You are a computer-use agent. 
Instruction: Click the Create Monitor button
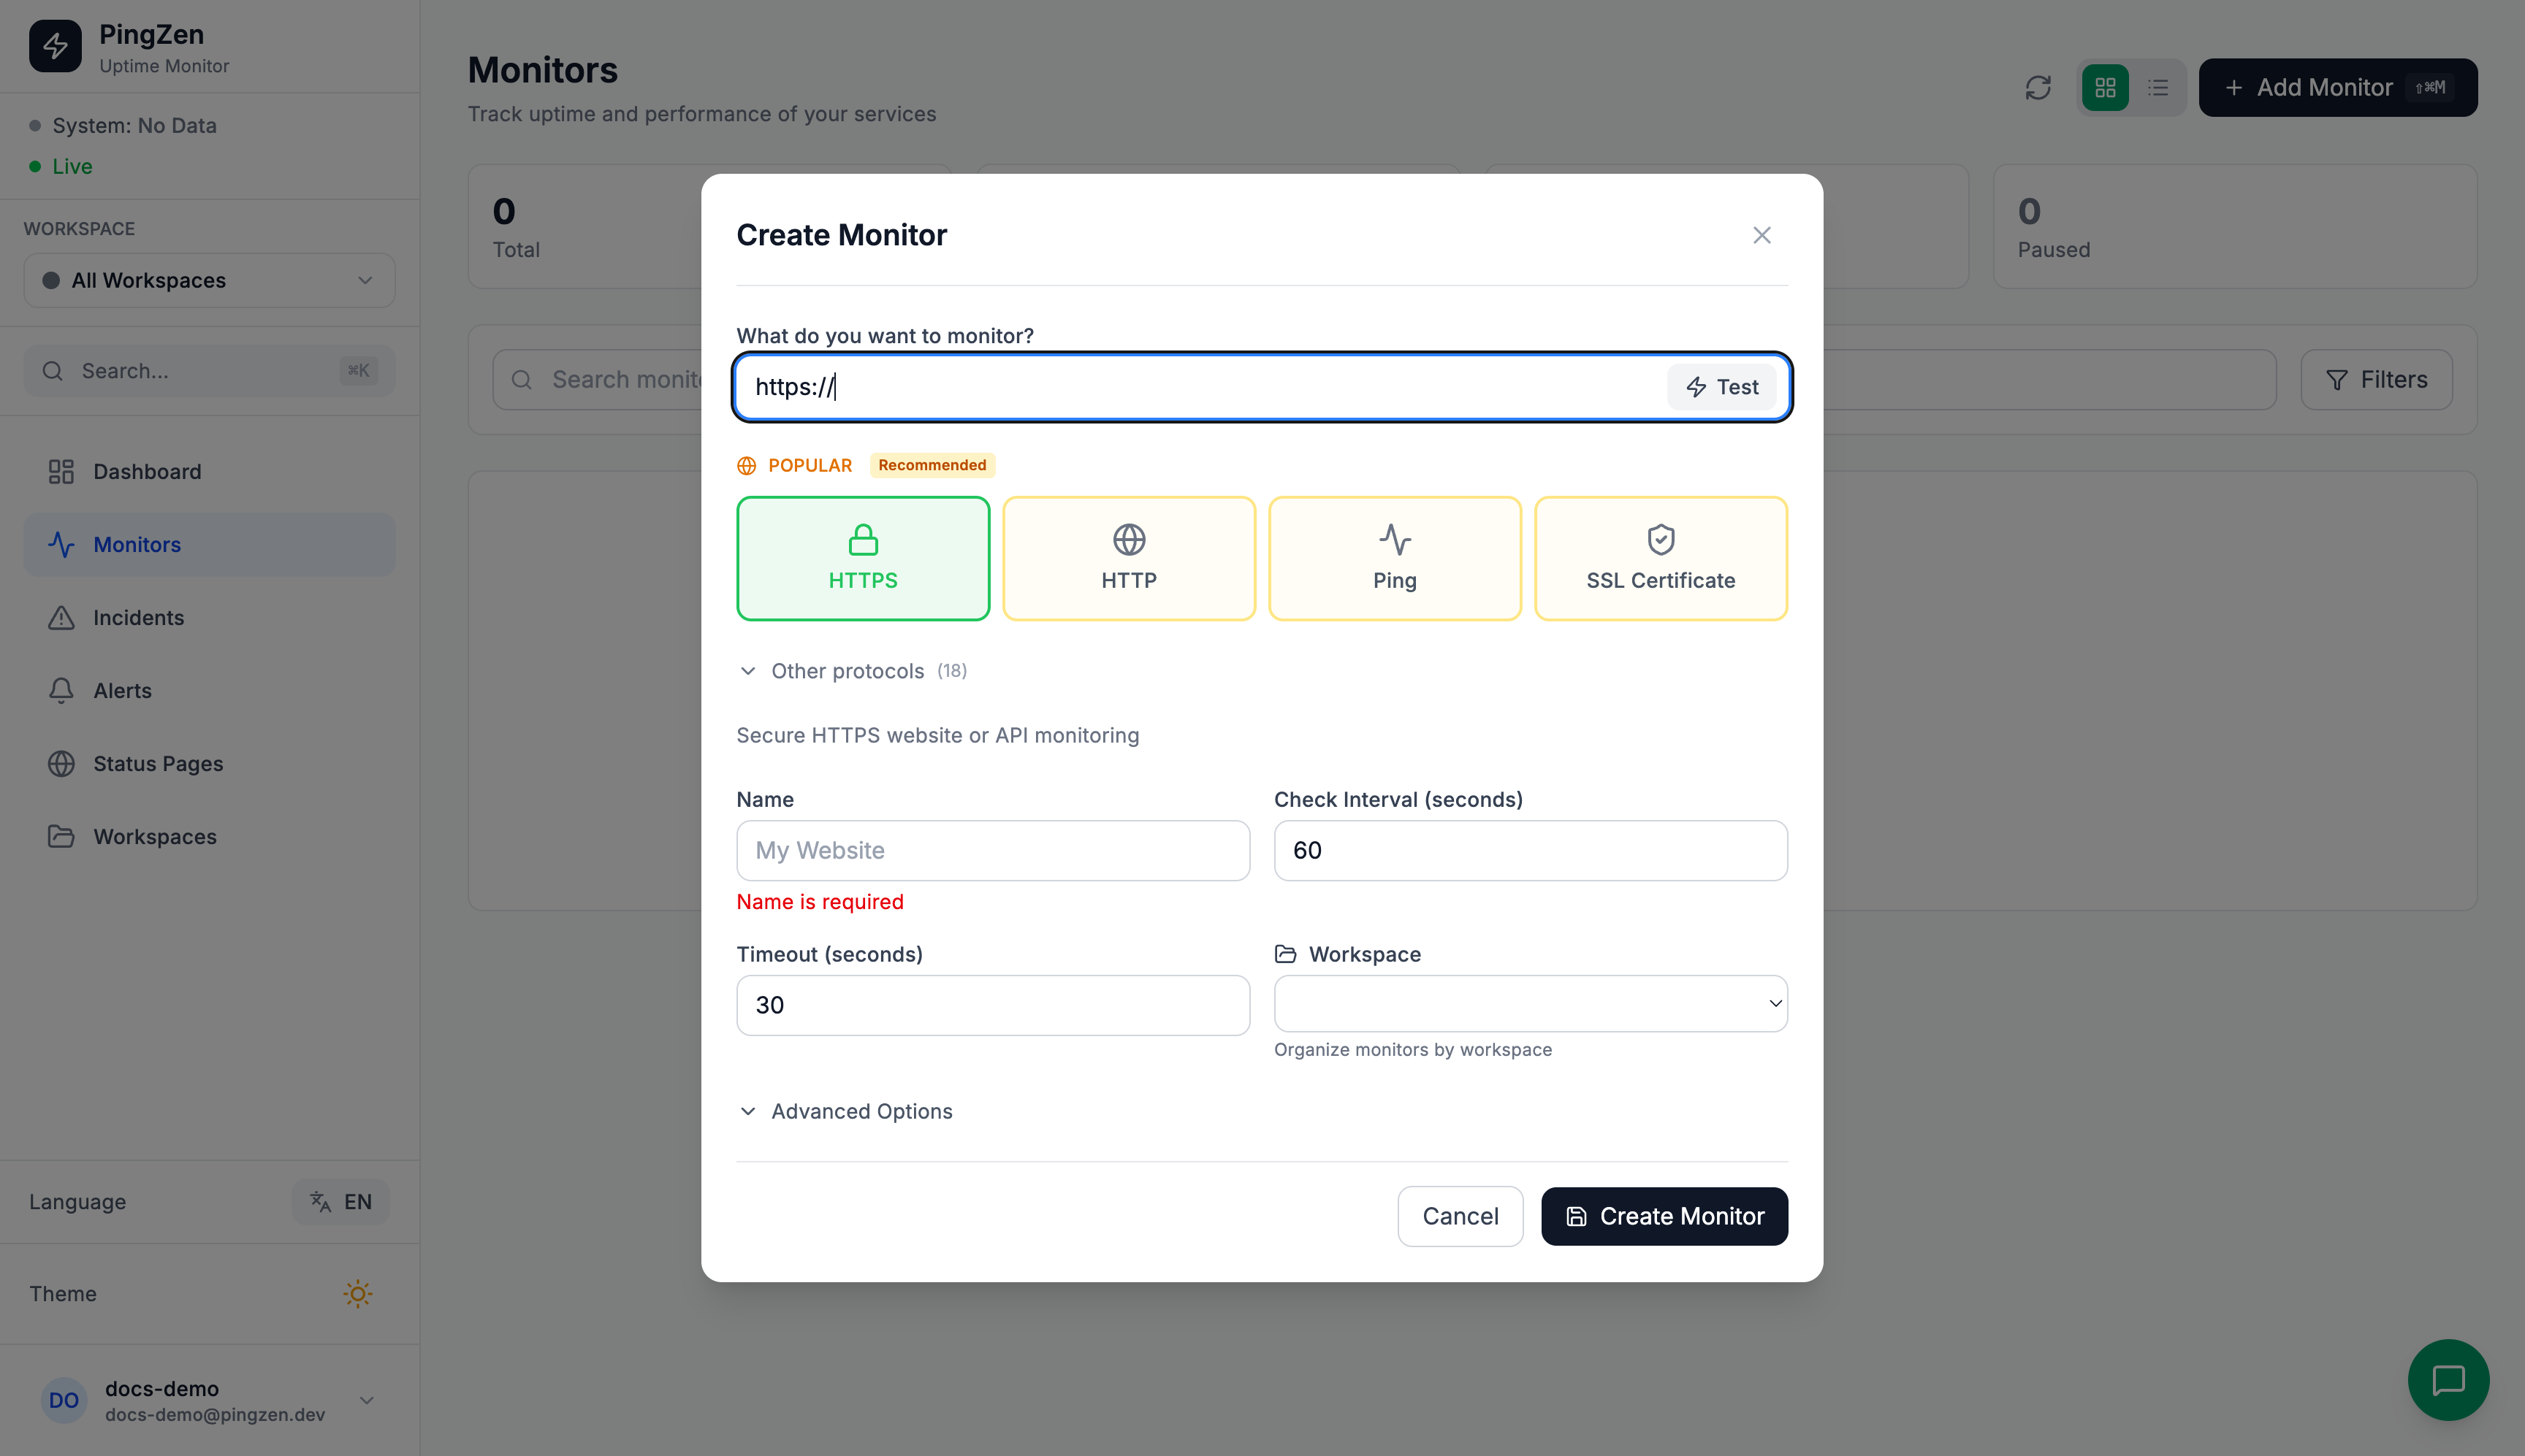[1663, 1216]
